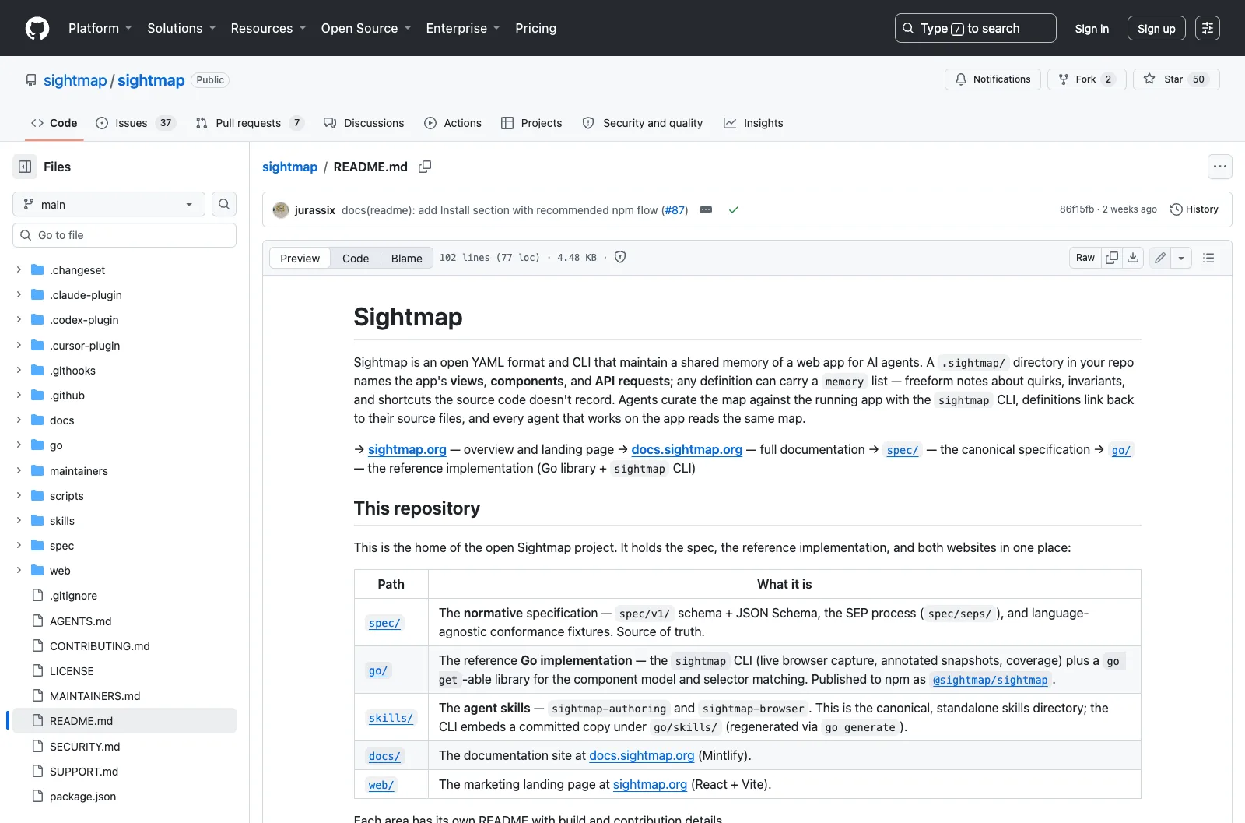Switch to Code view of file
Image resolution: width=1245 pixels, height=823 pixels.
coord(356,259)
